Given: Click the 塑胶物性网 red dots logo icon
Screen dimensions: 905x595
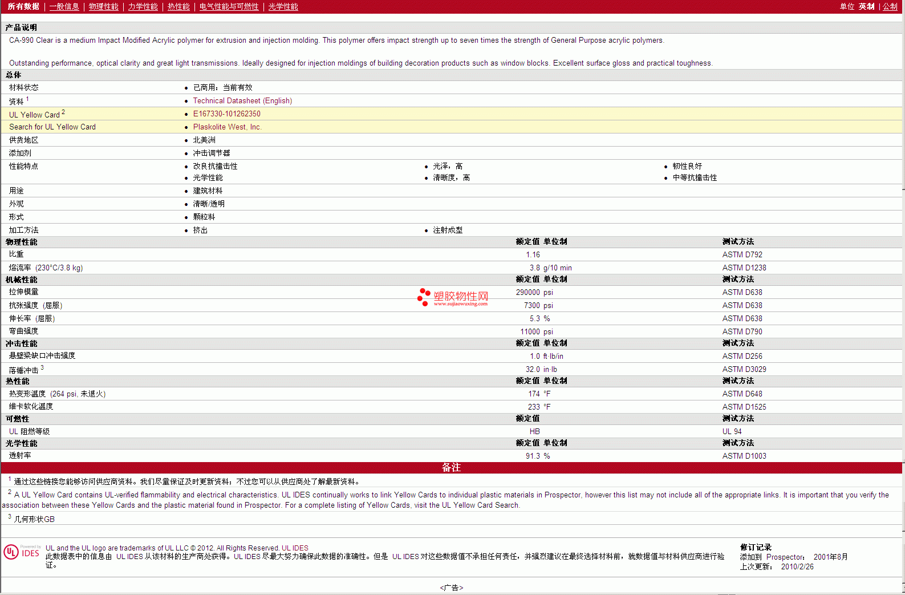Looking at the screenshot, I should pyautogui.click(x=423, y=297).
